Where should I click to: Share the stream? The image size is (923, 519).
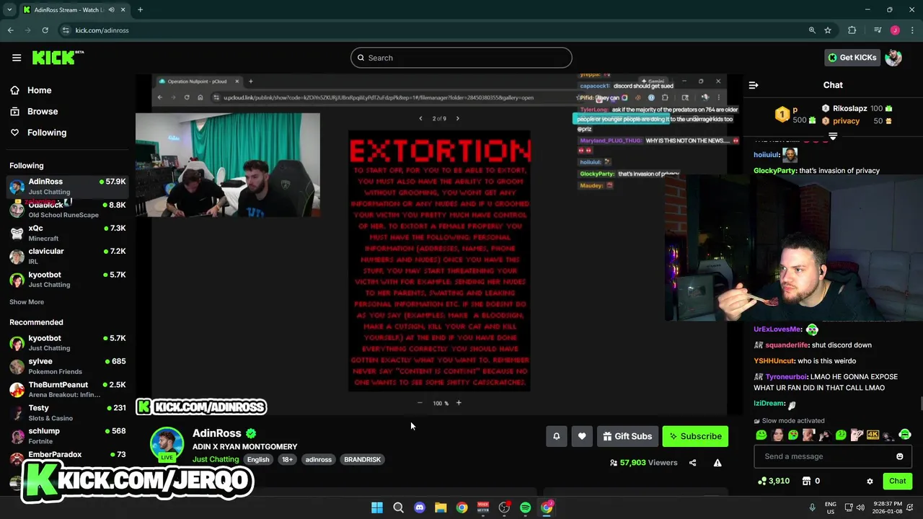pyautogui.click(x=692, y=463)
